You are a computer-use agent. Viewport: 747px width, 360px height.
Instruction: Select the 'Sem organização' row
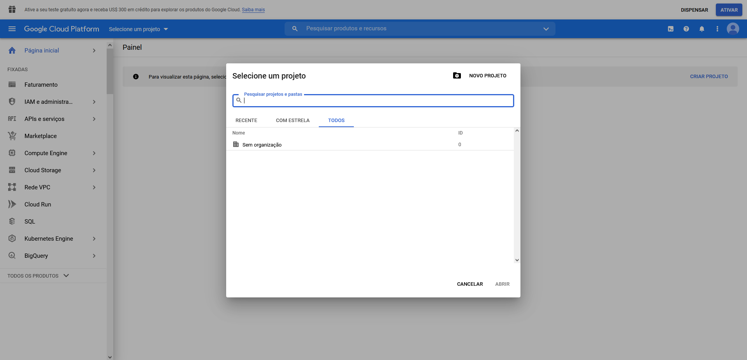tap(262, 145)
